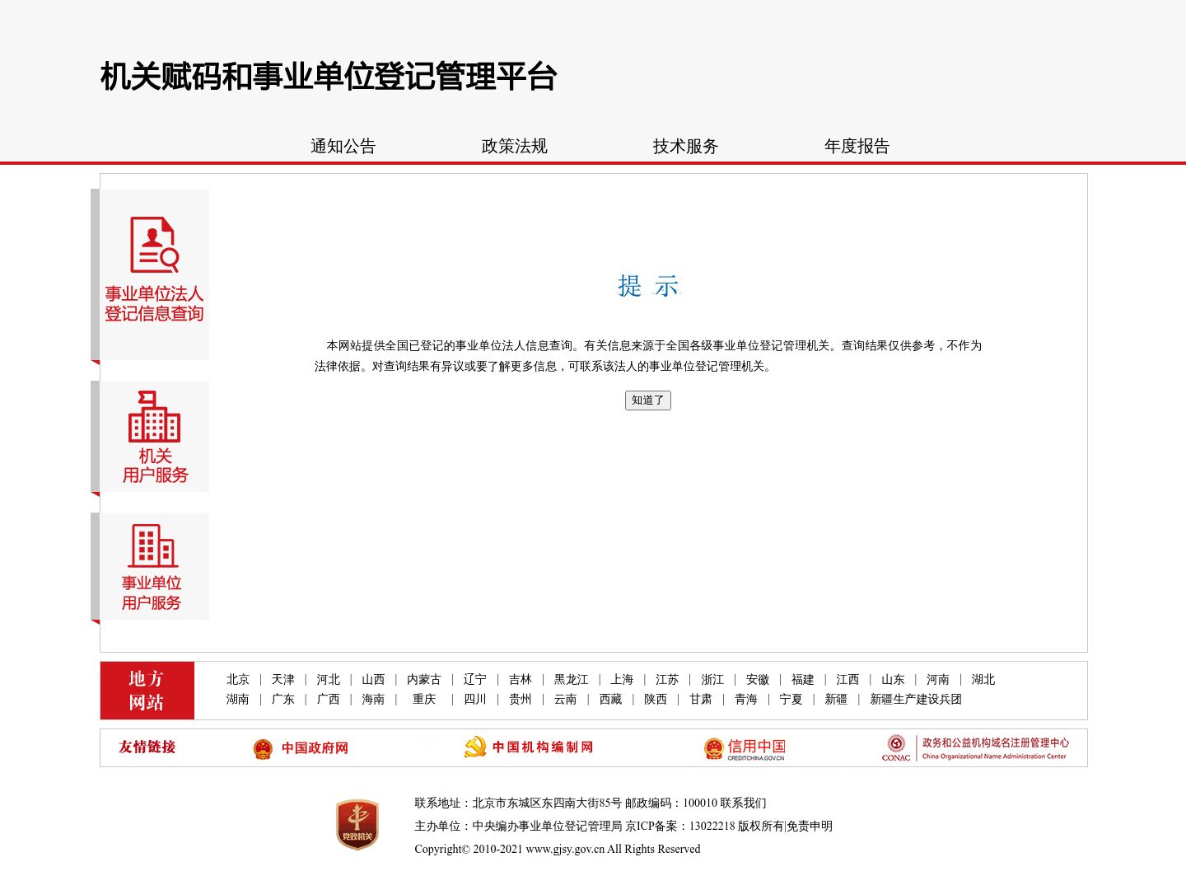Open 中国政府网 link with national emblem
1186x890 pixels.
[301, 748]
